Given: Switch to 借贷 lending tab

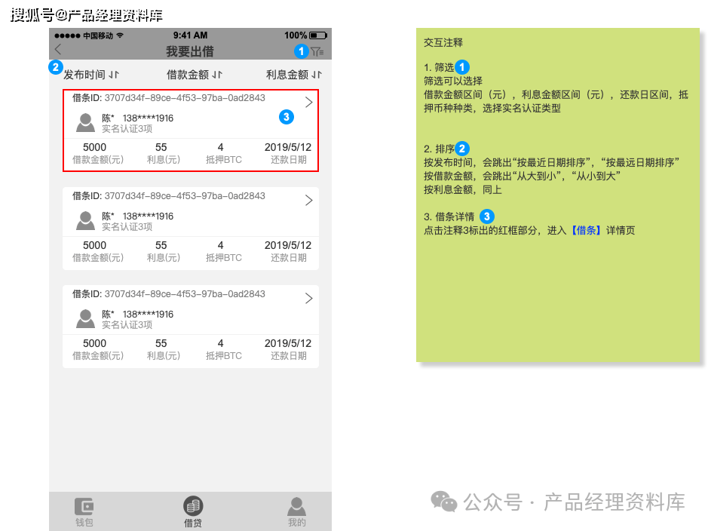Looking at the screenshot, I should click(x=193, y=512).
